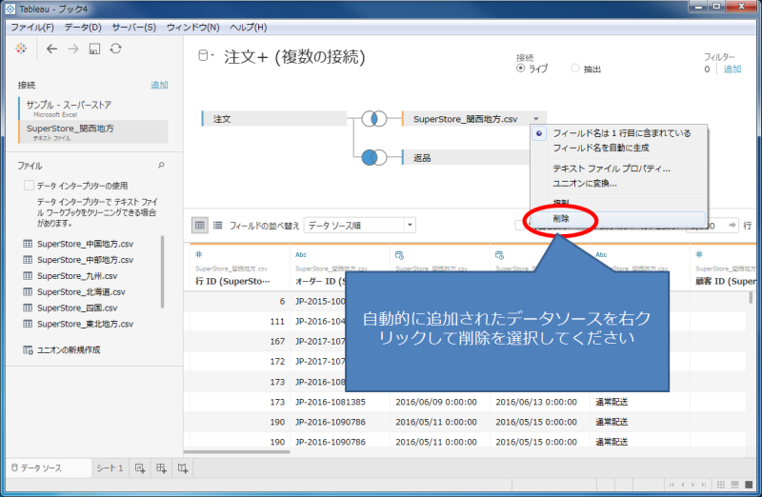The image size is (762, 497).
Task: Go back with the left arrow icon
Action: click(x=51, y=49)
